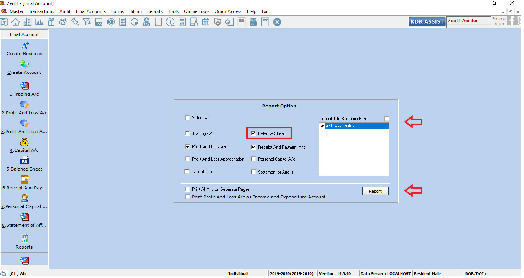Open the BS SCH toolbar icon
The width and height of the screenshot is (524, 278).
(x=253, y=22)
